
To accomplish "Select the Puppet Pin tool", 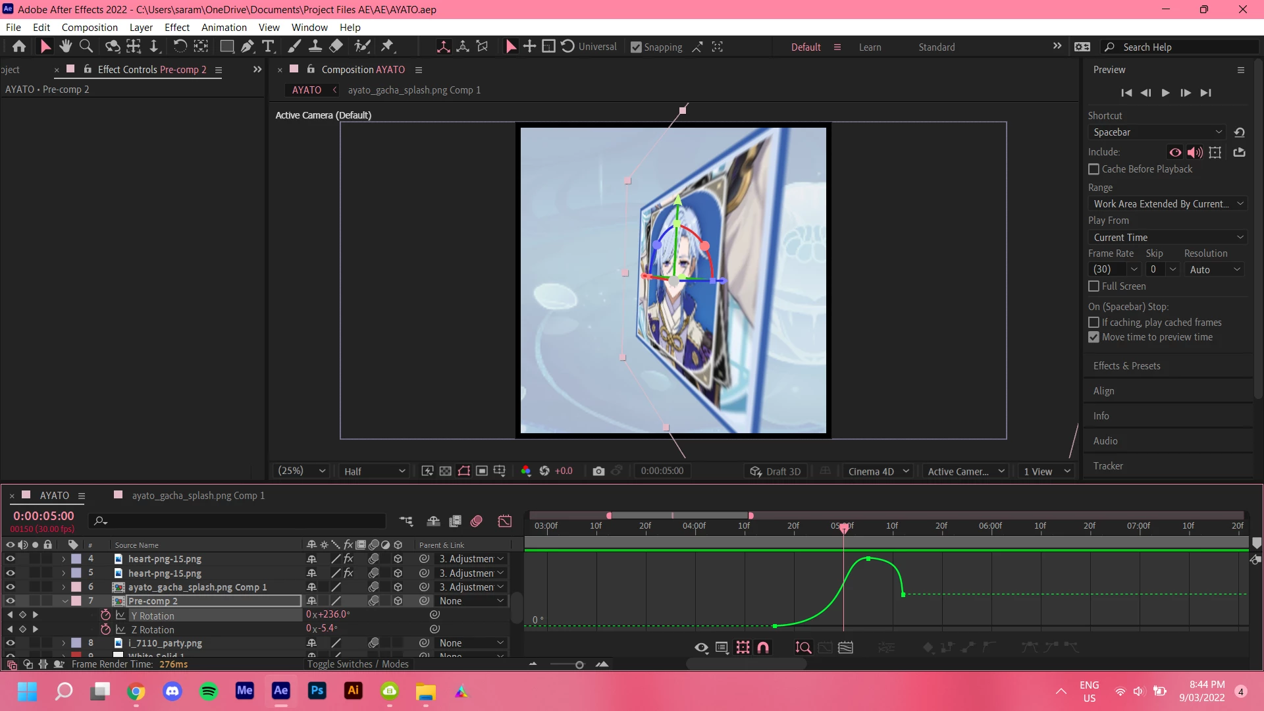I will coord(387,46).
